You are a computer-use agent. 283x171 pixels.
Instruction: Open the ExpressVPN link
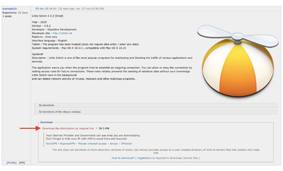[67, 144]
